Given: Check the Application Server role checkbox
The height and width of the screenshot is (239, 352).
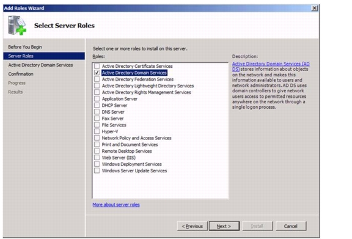Looking at the screenshot, I should (x=97, y=98).
